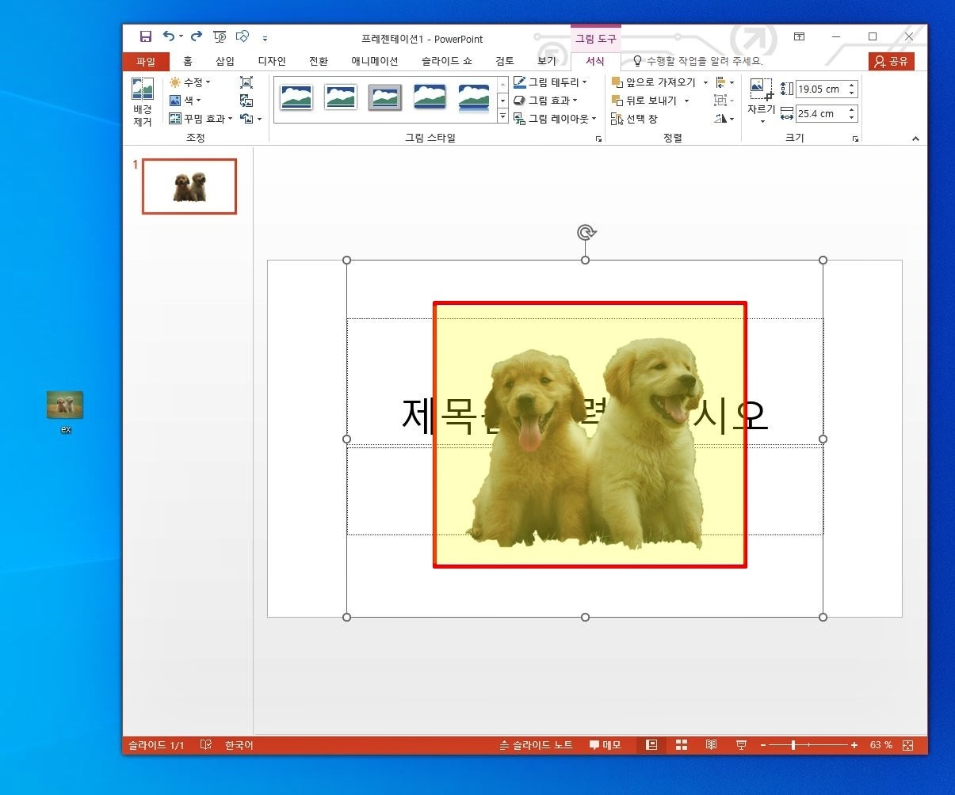955x795 pixels.
Task: Select slide 1 thumbnail in panel
Action: coord(189,186)
